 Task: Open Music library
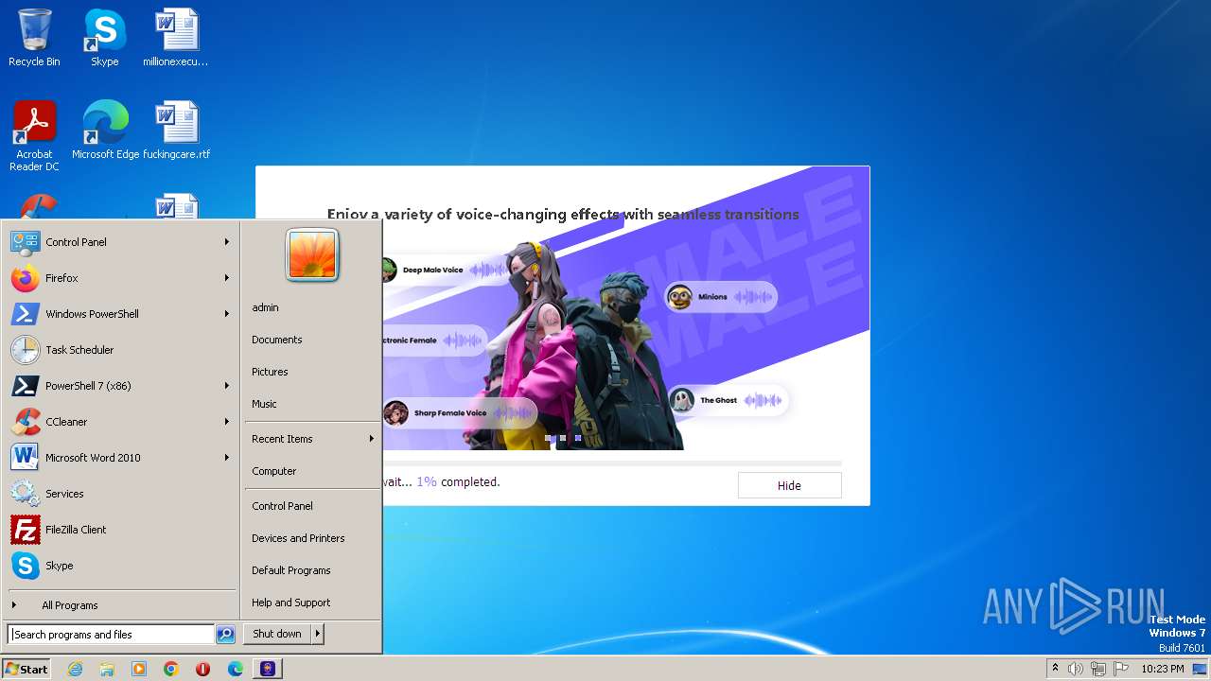click(312, 404)
